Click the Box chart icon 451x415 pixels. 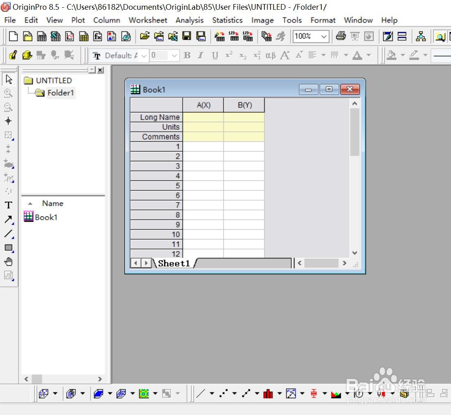(314, 393)
